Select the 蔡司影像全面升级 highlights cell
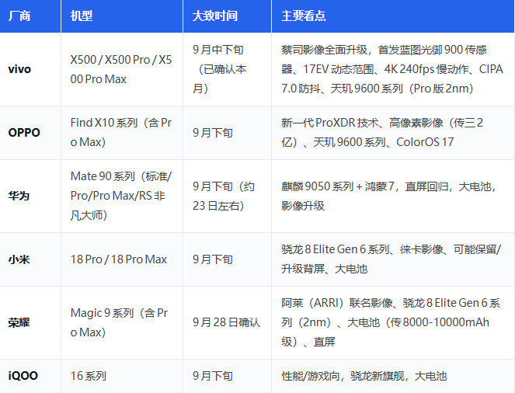 (x=393, y=69)
